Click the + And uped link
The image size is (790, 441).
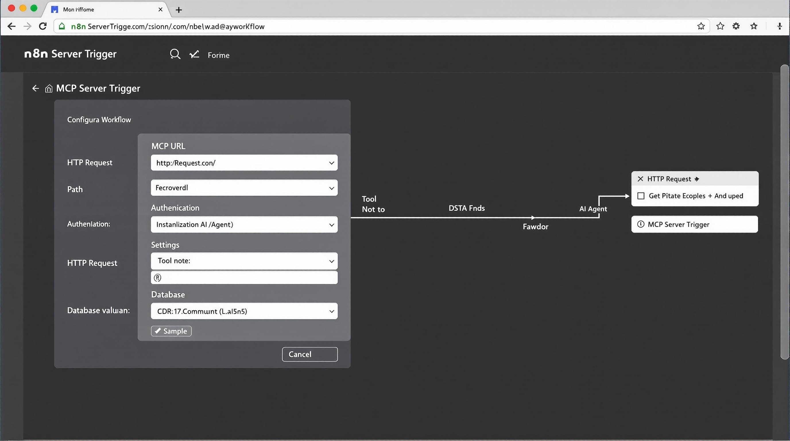[x=725, y=196]
